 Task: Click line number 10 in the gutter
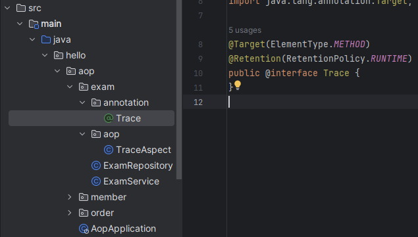[198, 73]
